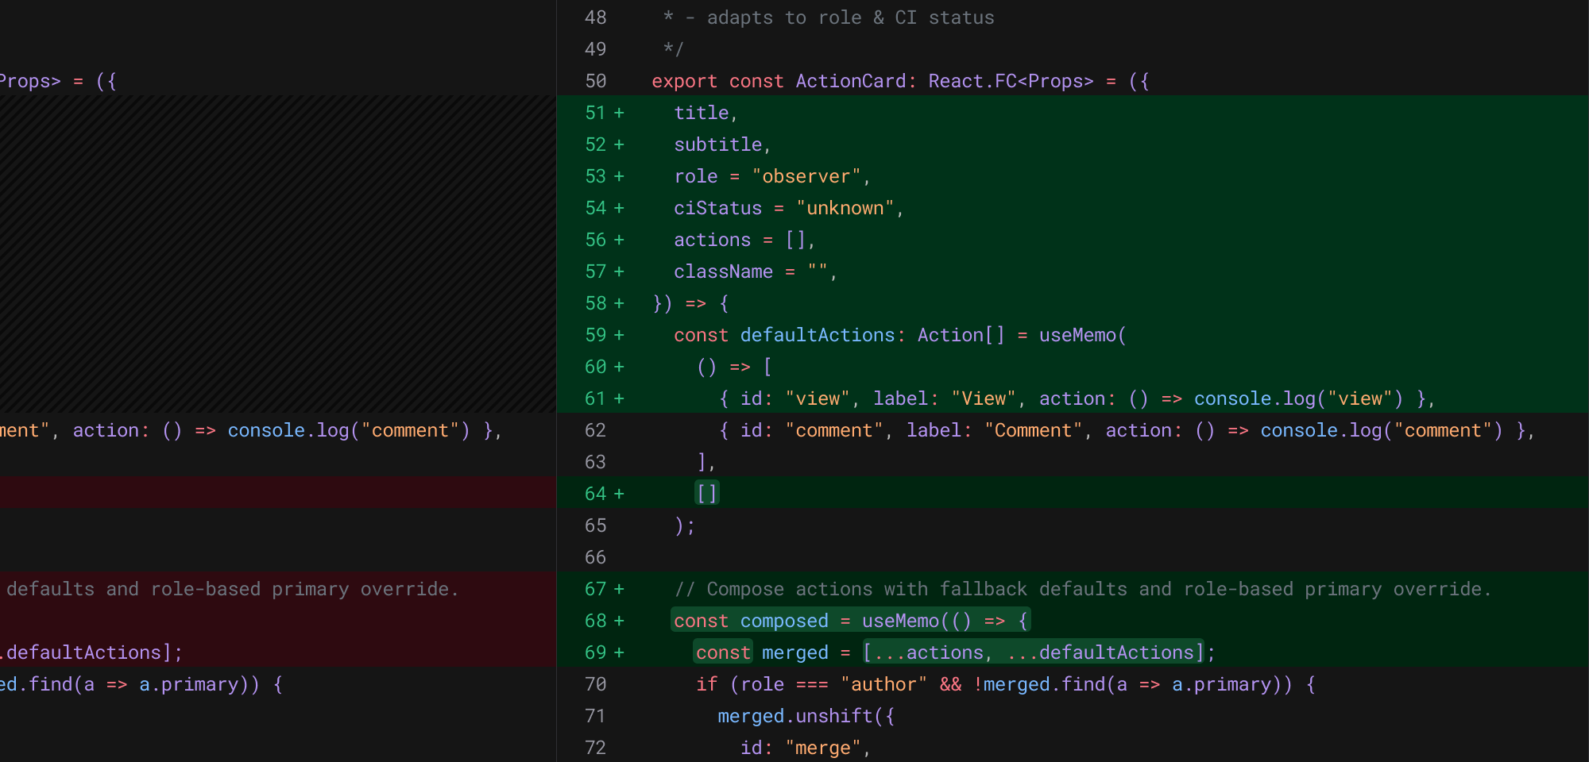Click removed "defaults and role-based primary override." left pane
Viewport: 1589px width, 762px height.
coord(233,589)
